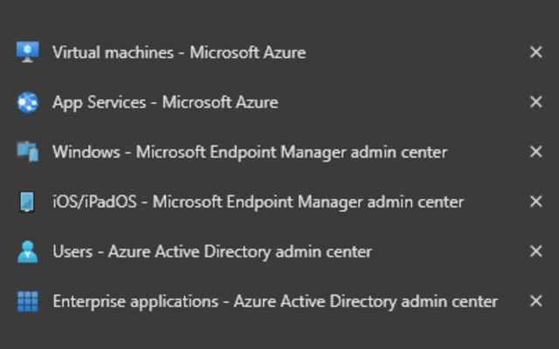Click the iOS/iPadOS device icon
The image size is (559, 349).
pos(28,202)
